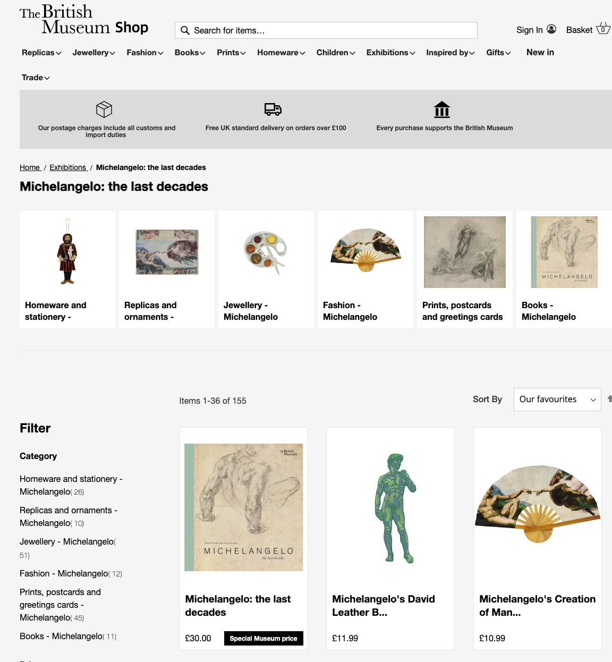Toggle sort direction arrow icon
This screenshot has width=612, height=662.
609,398
